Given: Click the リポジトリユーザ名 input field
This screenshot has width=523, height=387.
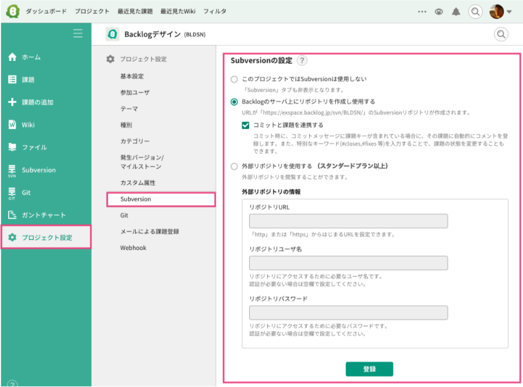Looking at the screenshot, I should (x=348, y=263).
